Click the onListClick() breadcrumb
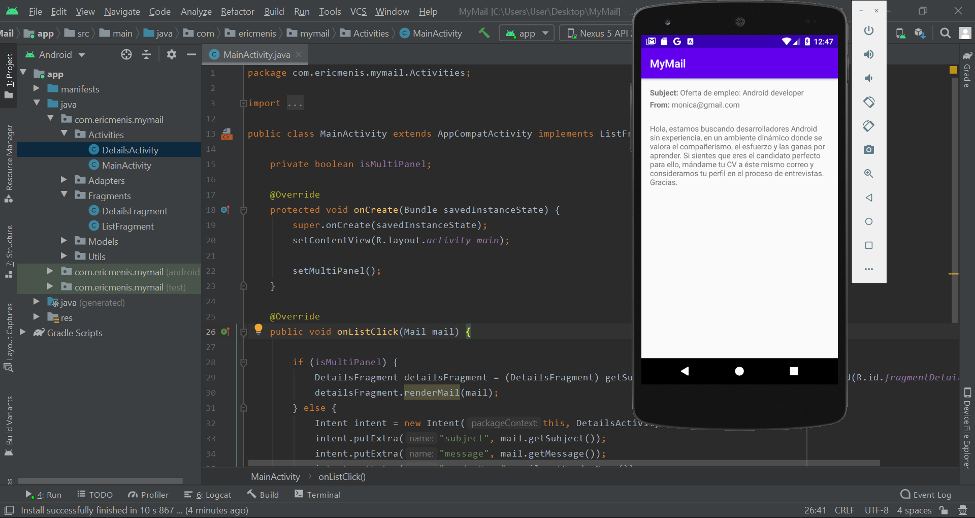The height and width of the screenshot is (518, 975). (x=342, y=476)
